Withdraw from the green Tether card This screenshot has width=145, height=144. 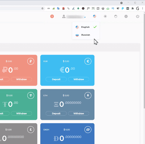(x=21, y=114)
